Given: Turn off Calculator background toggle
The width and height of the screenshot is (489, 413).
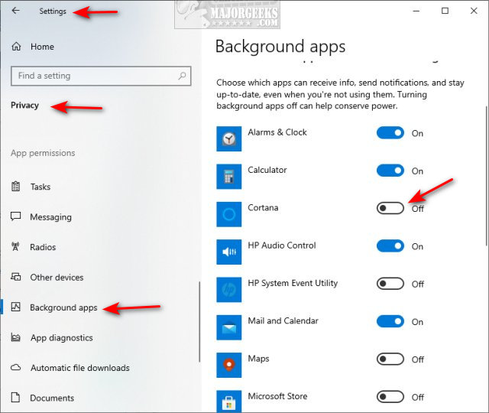Looking at the screenshot, I should coord(390,171).
